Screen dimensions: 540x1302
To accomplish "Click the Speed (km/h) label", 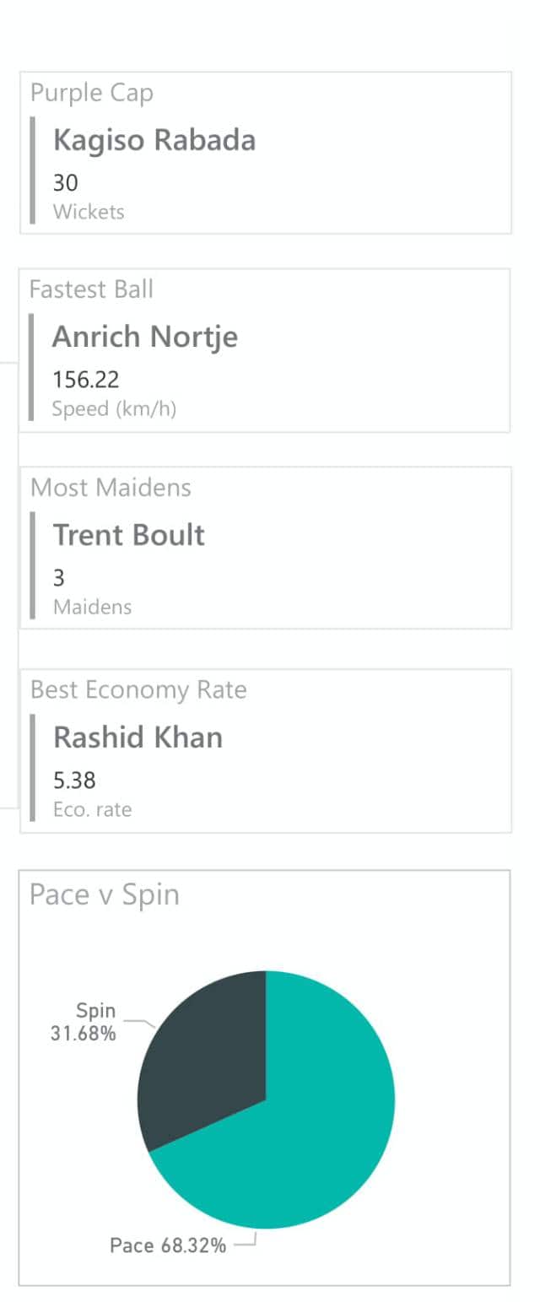I will coord(114,409).
